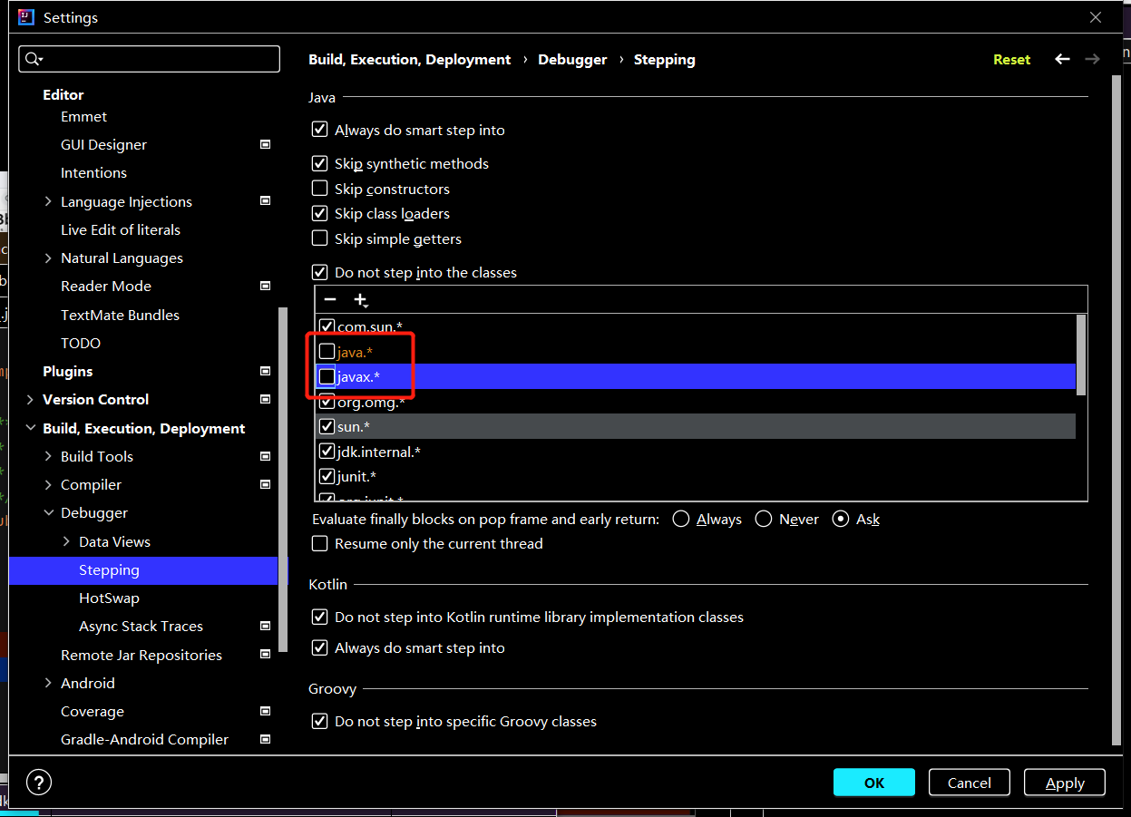Image resolution: width=1131 pixels, height=817 pixels.
Task: Navigate forward with right arrow icon
Action: [1092, 59]
